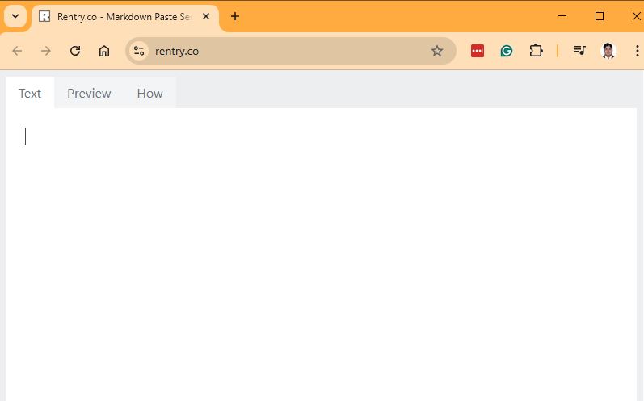
Task: Open the Chrome three-dot menu
Action: pyautogui.click(x=637, y=51)
